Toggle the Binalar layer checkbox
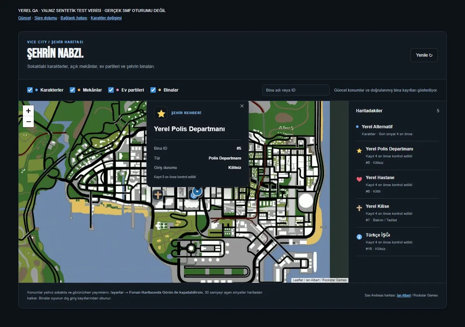This screenshot has width=465, height=327. [153, 90]
